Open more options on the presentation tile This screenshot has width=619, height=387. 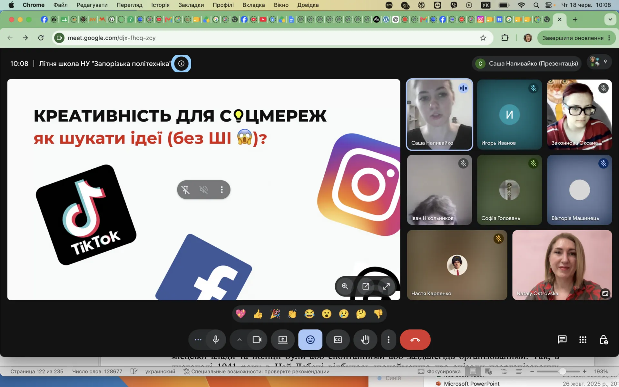coord(221,190)
